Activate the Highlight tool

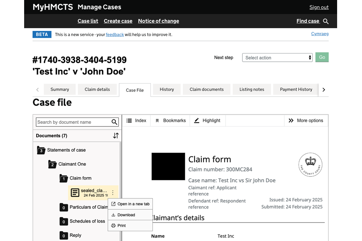(207, 120)
